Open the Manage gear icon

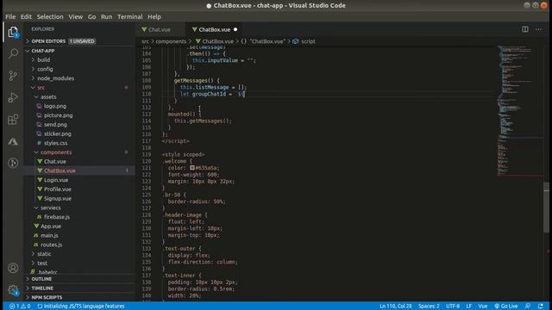pyautogui.click(x=13, y=290)
